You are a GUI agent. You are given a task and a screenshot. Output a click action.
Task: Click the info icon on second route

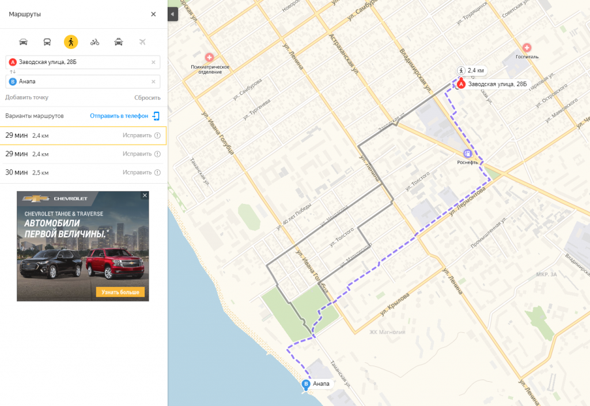pos(158,154)
